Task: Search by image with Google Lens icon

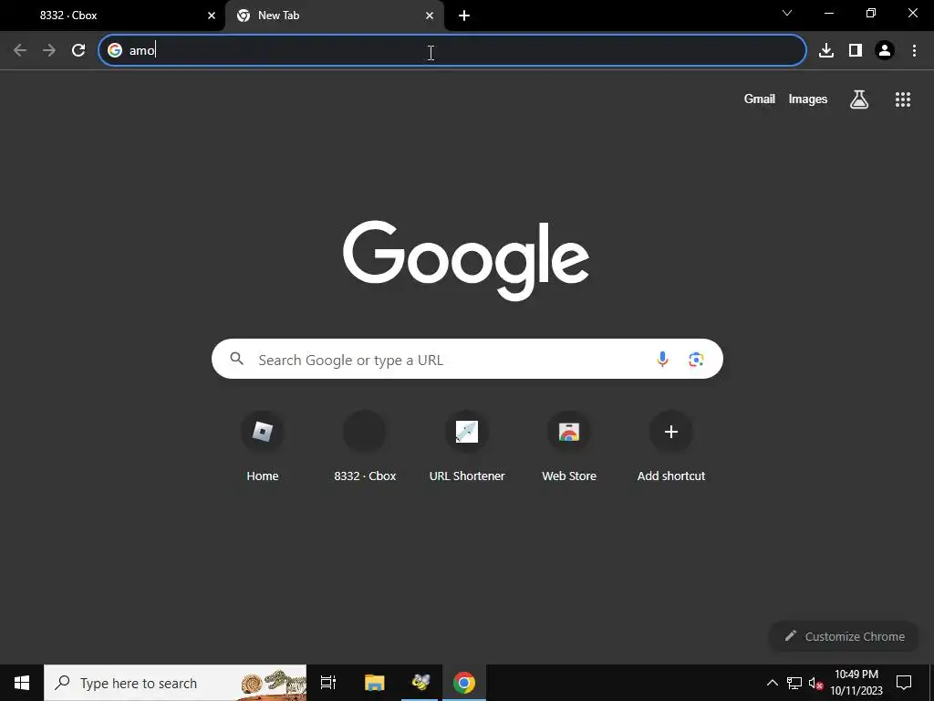Action: tap(696, 360)
